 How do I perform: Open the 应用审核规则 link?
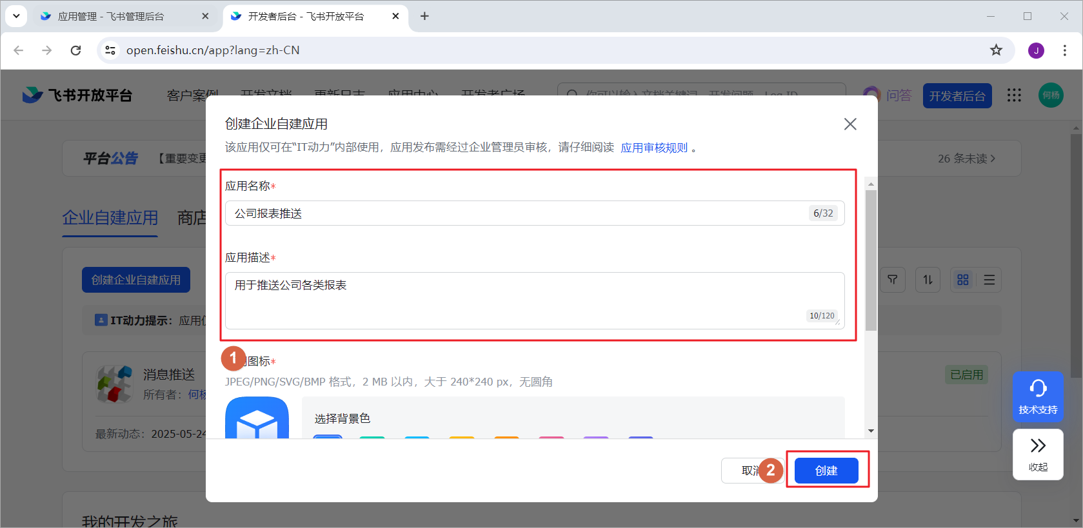654,148
